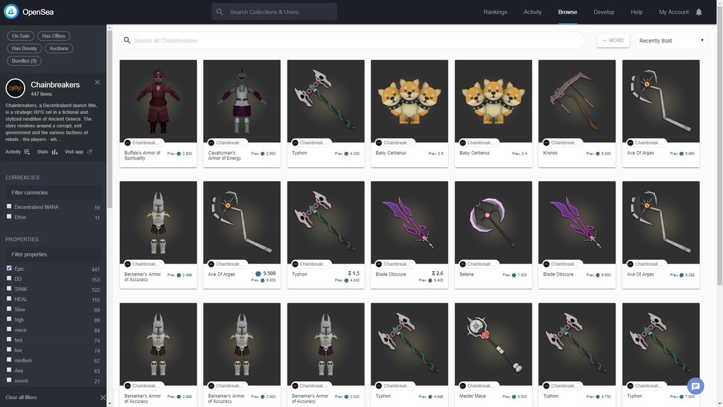Toggle the Decentraland MANA currency checkbox
The image size is (723, 407).
point(9,207)
